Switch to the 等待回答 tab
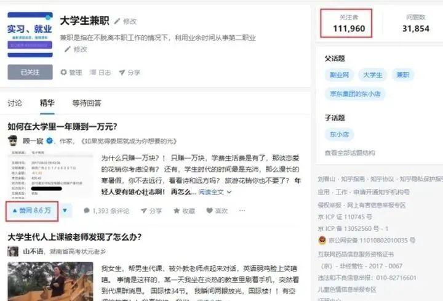Viewport: 443px width, 301px height. click(x=87, y=103)
